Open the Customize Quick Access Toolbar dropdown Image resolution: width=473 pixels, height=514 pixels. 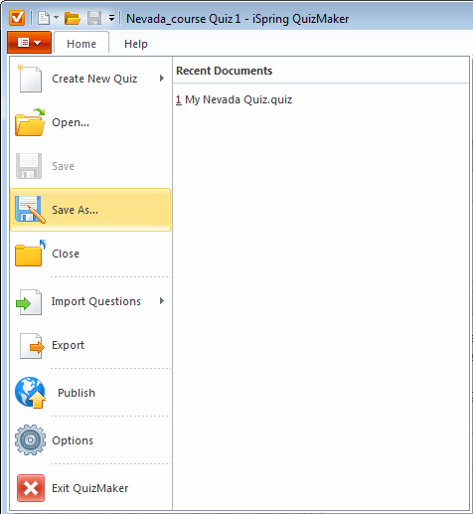(112, 18)
